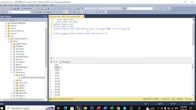Viewport: 196px width, 110px height.
Task: Open Photoshop from the taskbar
Action: pos(92,108)
